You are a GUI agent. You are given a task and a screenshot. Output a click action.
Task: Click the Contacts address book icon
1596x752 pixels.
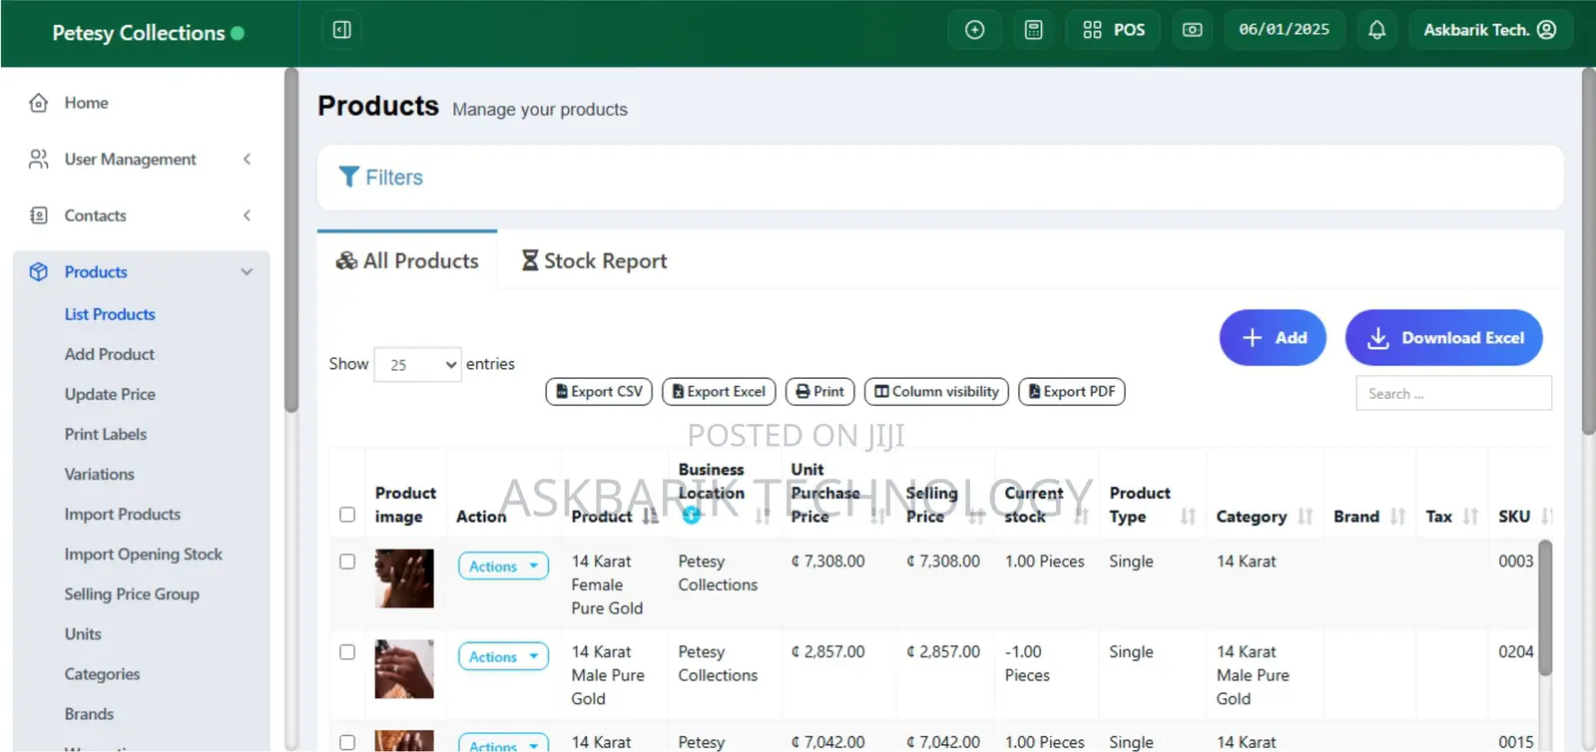tap(39, 215)
